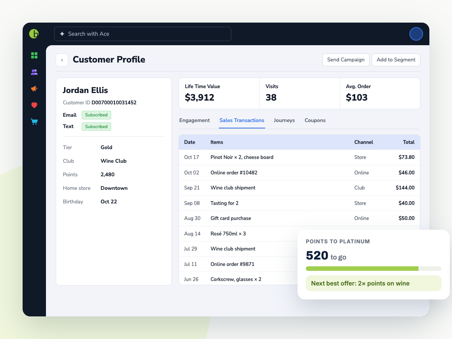Select the Online order #10482 row
This screenshot has width=452, height=339.
(299, 173)
